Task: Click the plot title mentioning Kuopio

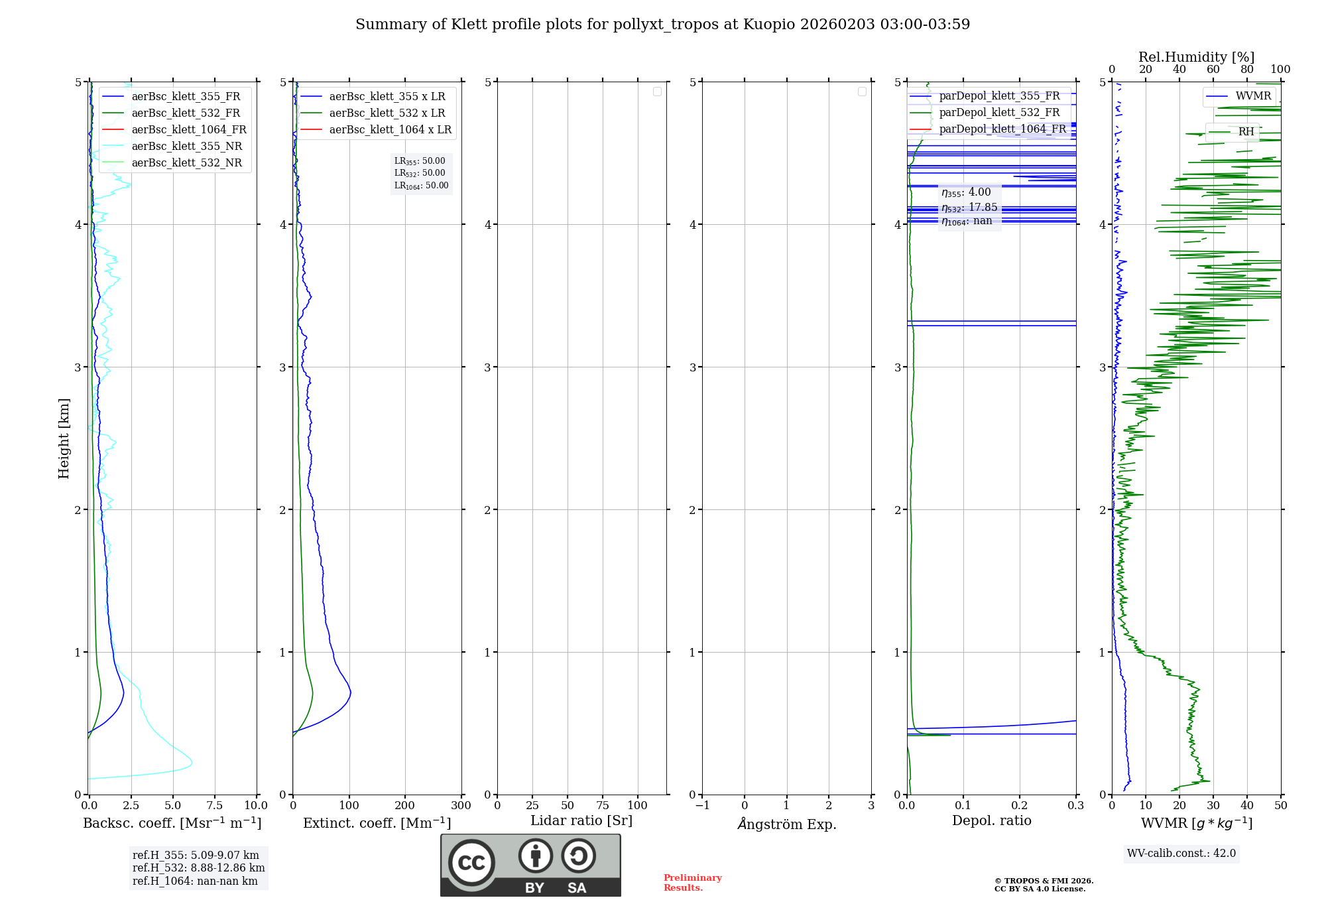Action: tap(662, 25)
